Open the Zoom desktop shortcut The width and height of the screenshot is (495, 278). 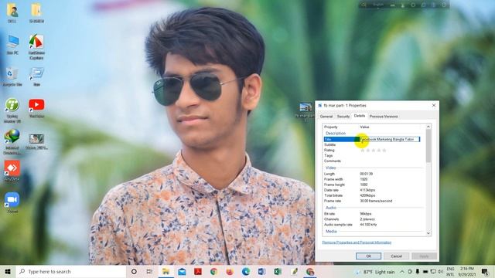tap(12, 202)
